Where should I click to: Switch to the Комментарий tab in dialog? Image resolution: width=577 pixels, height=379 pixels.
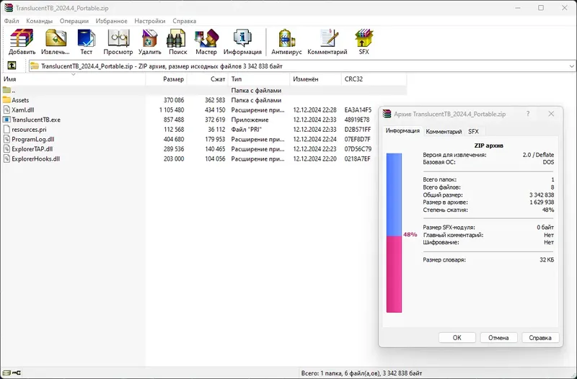click(444, 131)
